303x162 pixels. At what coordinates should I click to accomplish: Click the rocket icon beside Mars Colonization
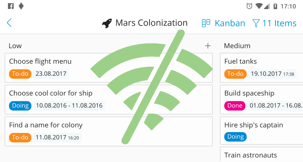pos(107,23)
